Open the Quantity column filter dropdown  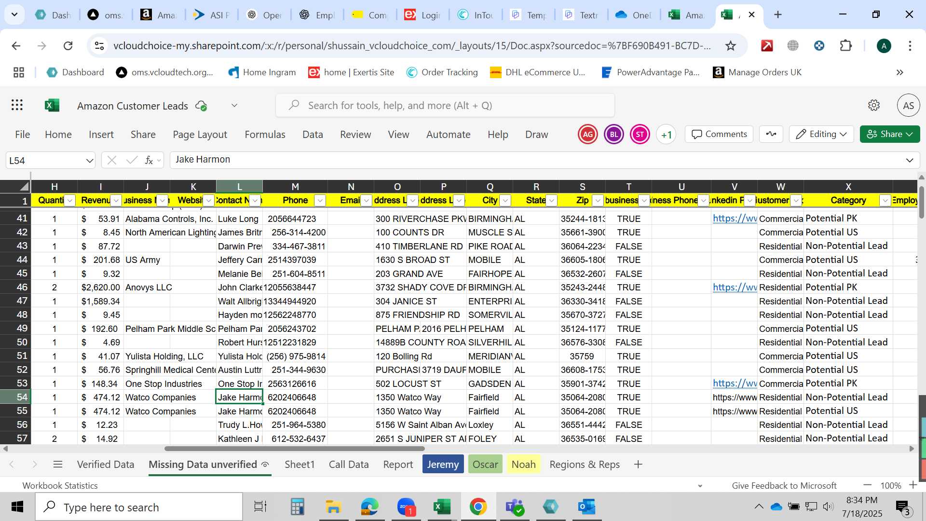click(x=70, y=201)
